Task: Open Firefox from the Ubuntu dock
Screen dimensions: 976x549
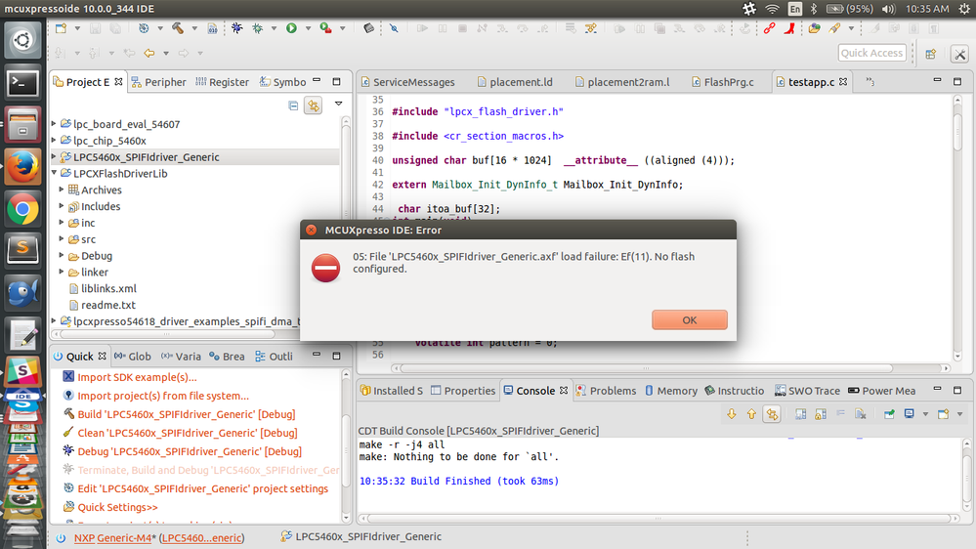Action: click(22, 167)
